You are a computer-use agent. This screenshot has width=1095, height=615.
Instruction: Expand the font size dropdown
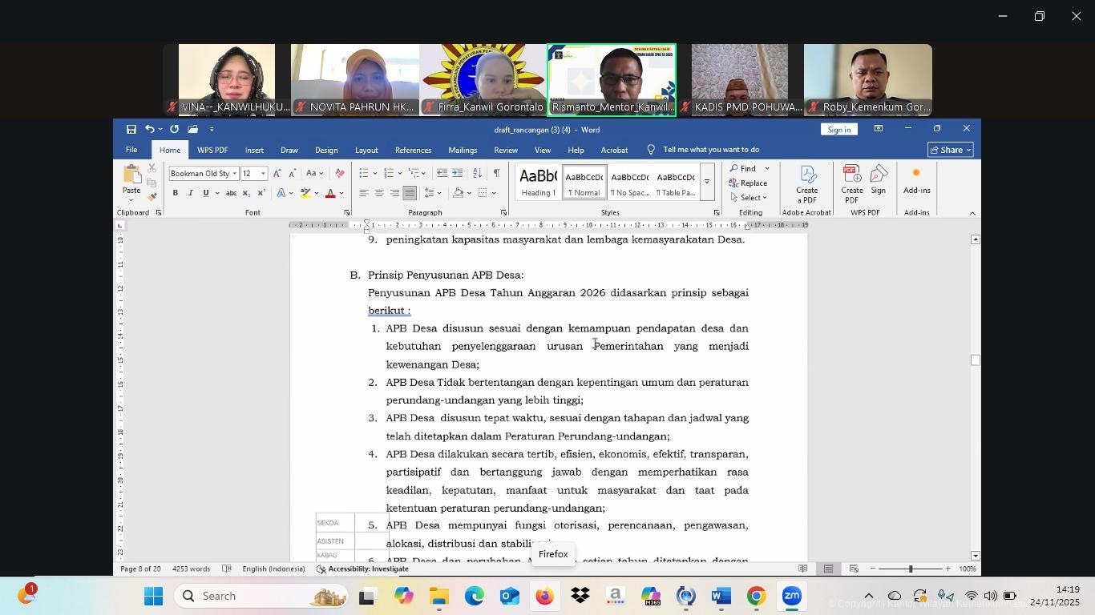[x=263, y=174]
